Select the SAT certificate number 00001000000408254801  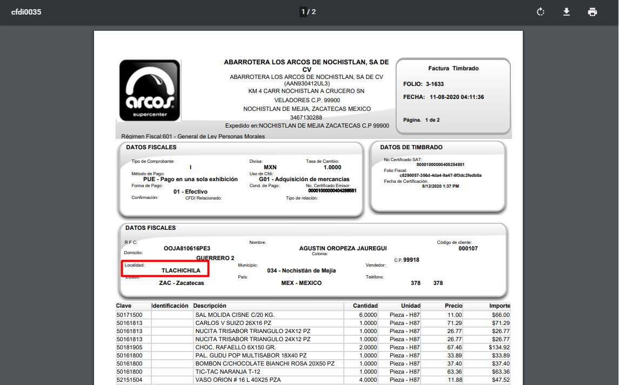(440, 165)
